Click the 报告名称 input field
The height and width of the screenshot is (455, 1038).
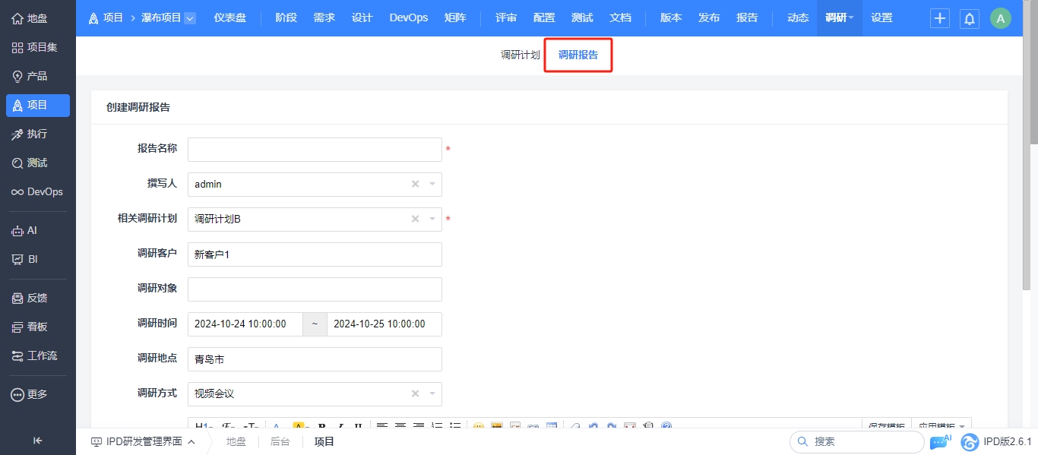pos(315,150)
